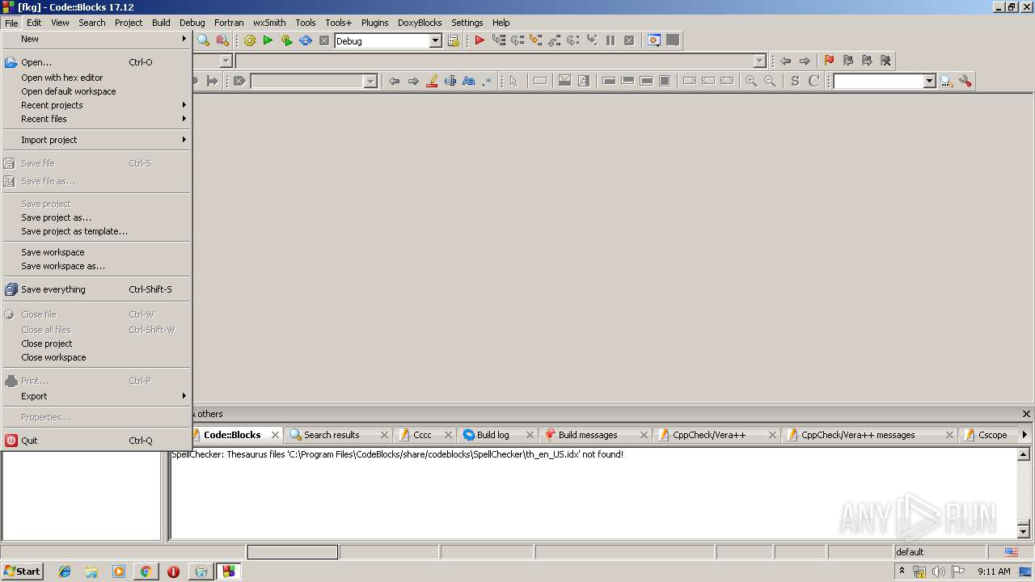The width and height of the screenshot is (1035, 582).
Task: Click log panel scroll down arrow
Action: pyautogui.click(x=1023, y=532)
